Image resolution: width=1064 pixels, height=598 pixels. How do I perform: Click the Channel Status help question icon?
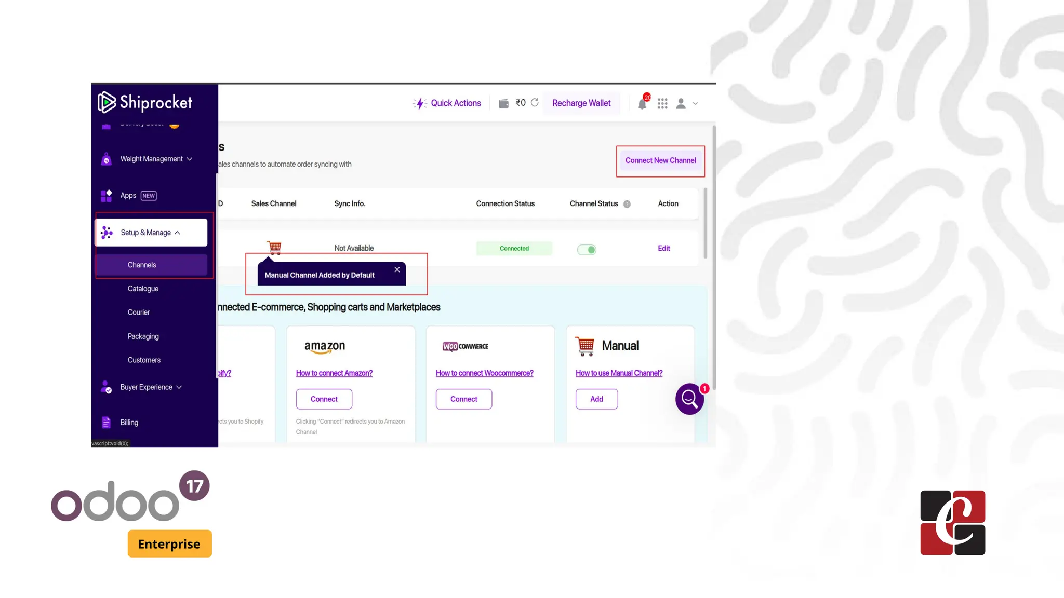click(x=627, y=204)
